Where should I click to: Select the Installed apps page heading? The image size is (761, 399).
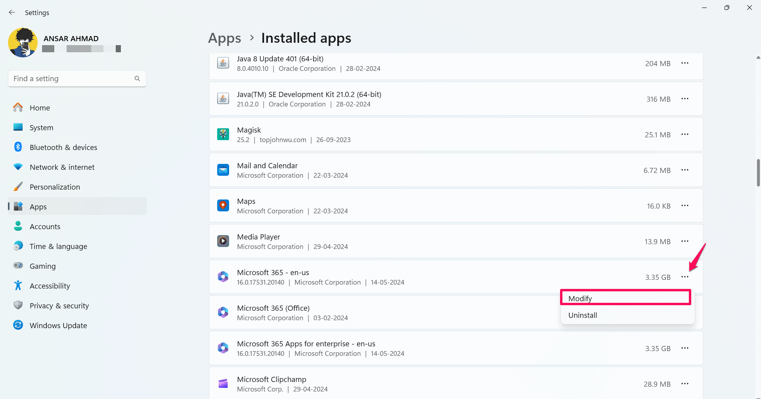click(306, 38)
